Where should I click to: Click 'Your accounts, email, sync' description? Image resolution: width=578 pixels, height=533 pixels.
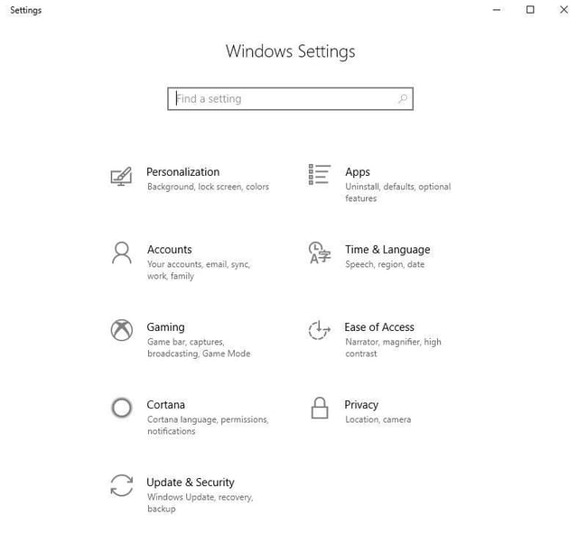point(199,270)
